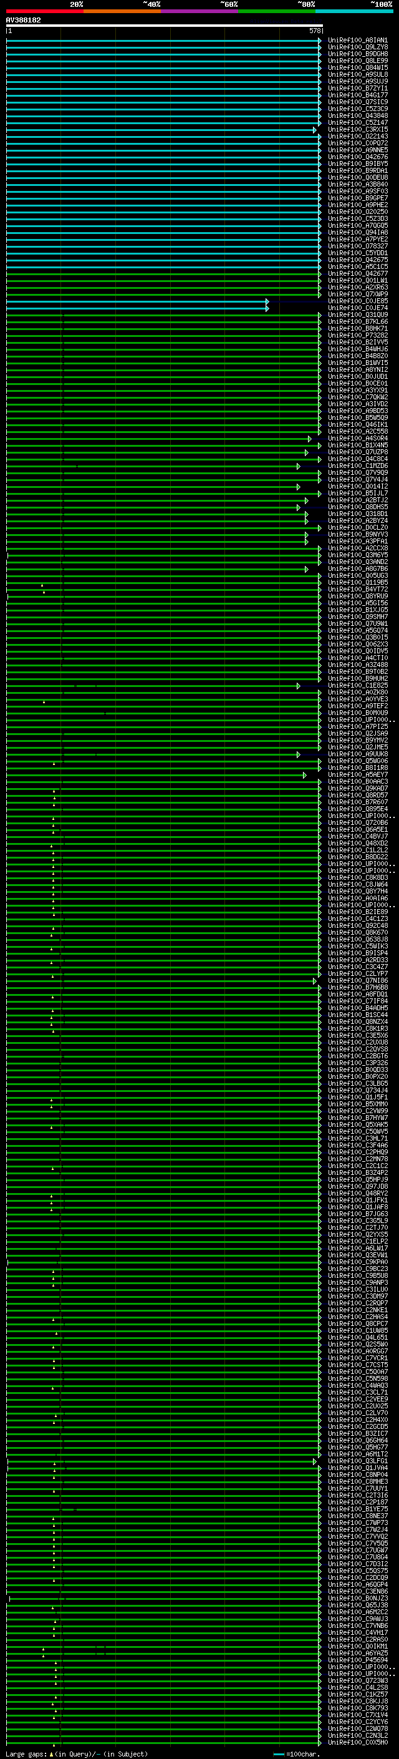Viewport: 399px width, 1759px height.
Task: Select hit UniRef100_Q9KAD7
Action: tap(357, 789)
